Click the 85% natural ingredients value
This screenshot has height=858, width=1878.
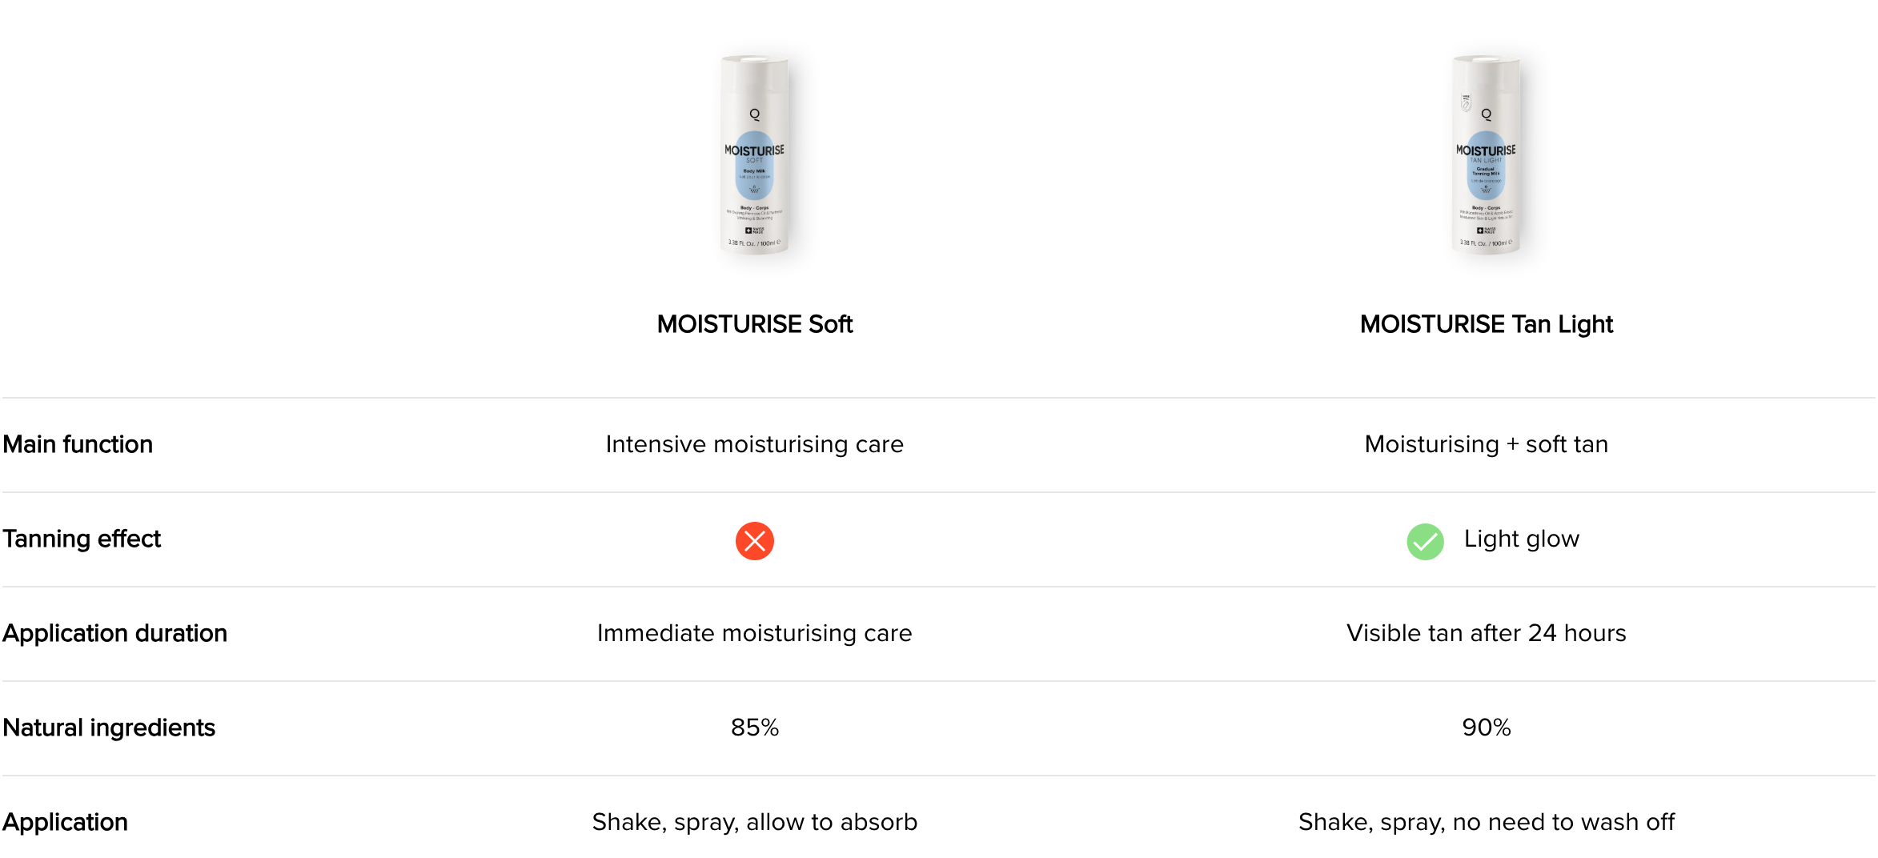tap(754, 728)
